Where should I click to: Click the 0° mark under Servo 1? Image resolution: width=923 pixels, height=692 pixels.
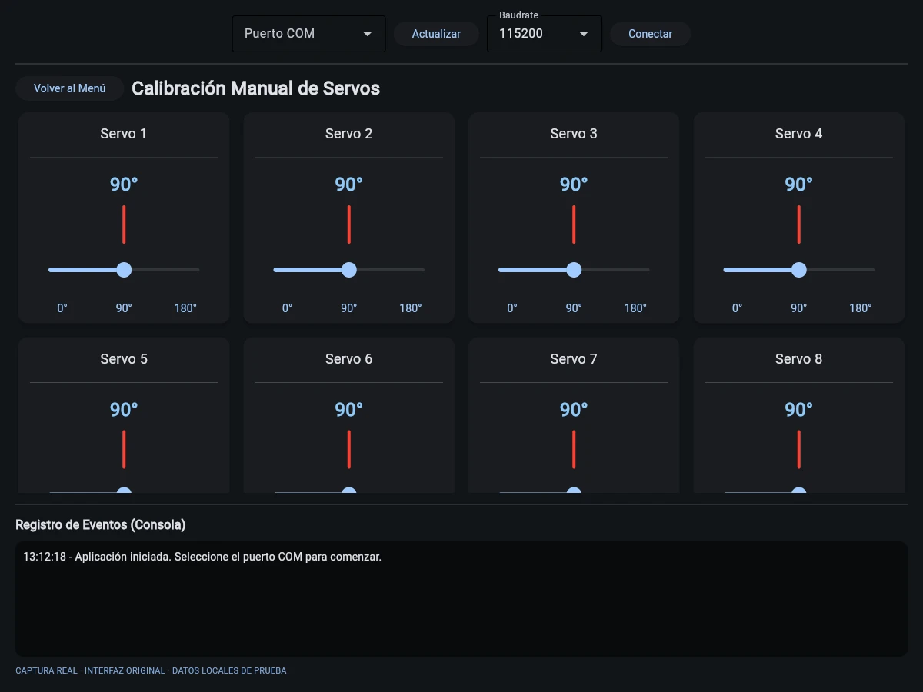tap(62, 308)
